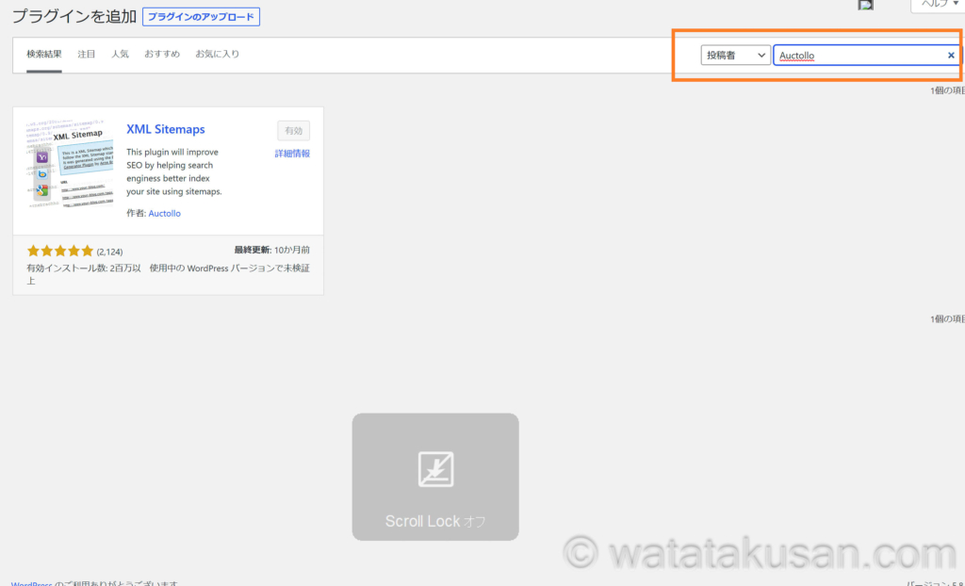Expand the 投稿者 search type dropdown
The image size is (965, 586).
coord(735,56)
